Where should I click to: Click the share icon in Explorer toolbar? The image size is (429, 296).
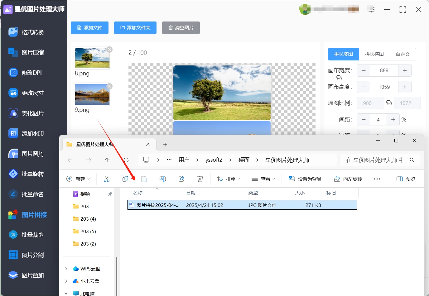click(181, 179)
